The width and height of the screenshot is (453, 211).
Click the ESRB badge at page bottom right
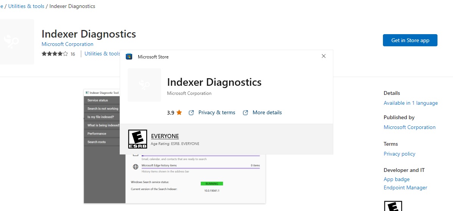393,206
